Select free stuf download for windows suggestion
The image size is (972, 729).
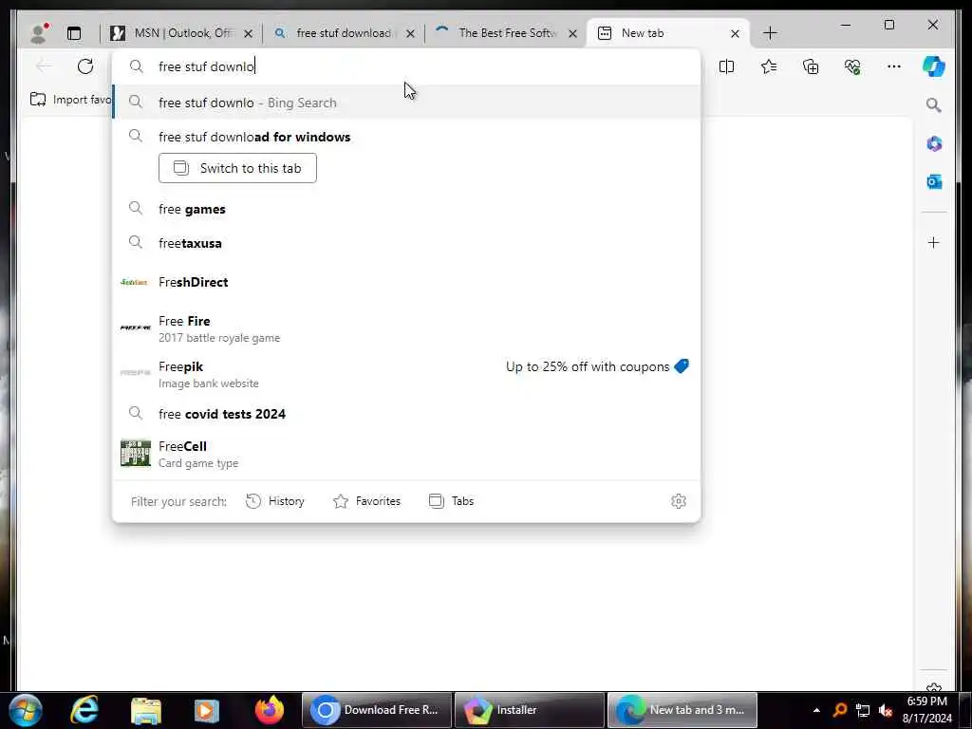[x=406, y=137]
